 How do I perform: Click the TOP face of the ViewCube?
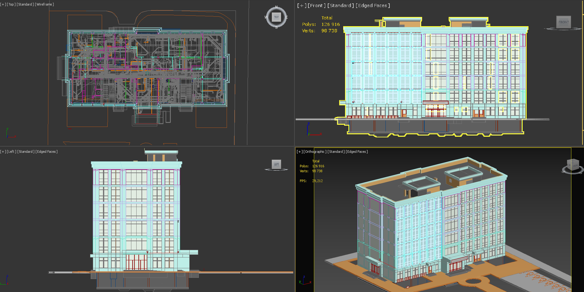276,17
